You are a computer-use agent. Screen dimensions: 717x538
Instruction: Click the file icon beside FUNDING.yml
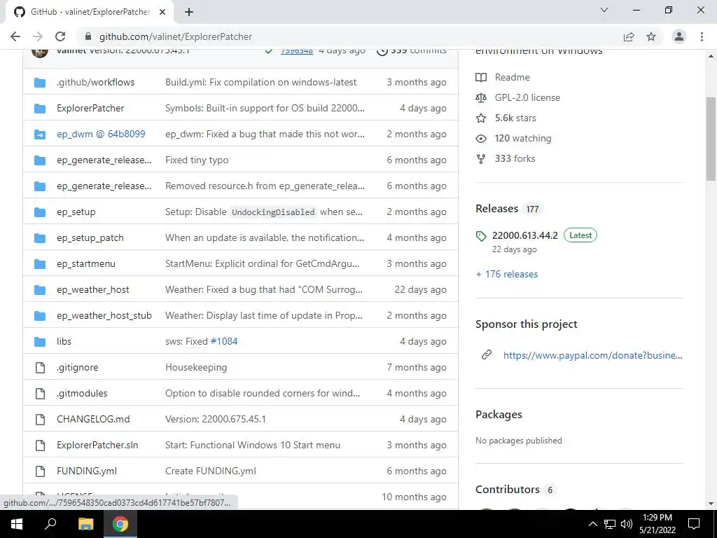(40, 471)
